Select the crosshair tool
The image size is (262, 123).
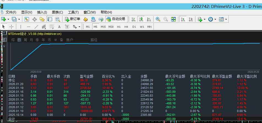[11, 27]
